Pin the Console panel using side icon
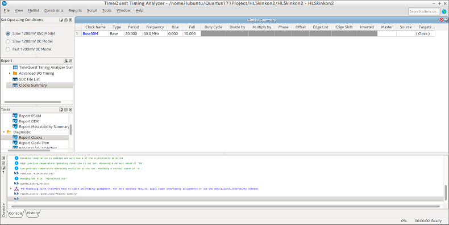Viewport: 449px width, 225px height. (x=3, y=168)
